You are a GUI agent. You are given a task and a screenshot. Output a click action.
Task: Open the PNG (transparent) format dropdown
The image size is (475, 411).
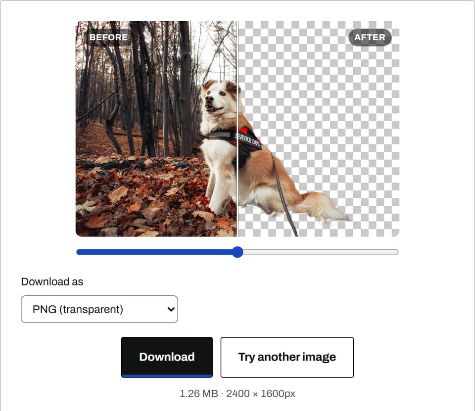(99, 309)
